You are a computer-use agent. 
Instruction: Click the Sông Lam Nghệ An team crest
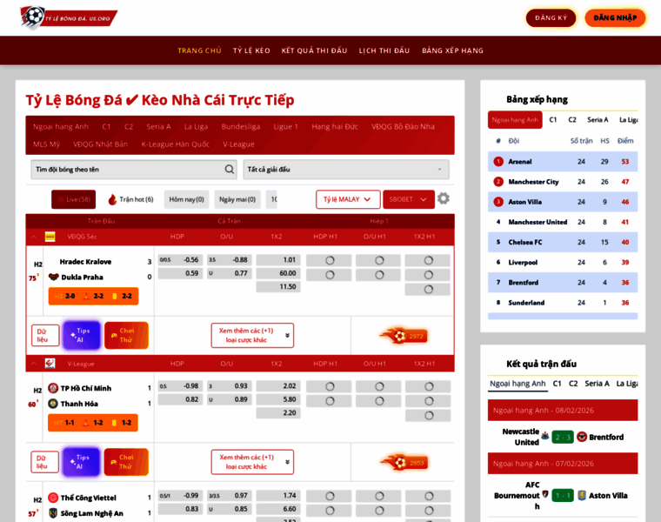53,513
